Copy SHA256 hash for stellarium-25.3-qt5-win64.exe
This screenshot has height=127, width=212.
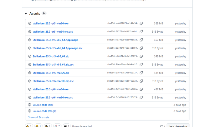(141, 23)
